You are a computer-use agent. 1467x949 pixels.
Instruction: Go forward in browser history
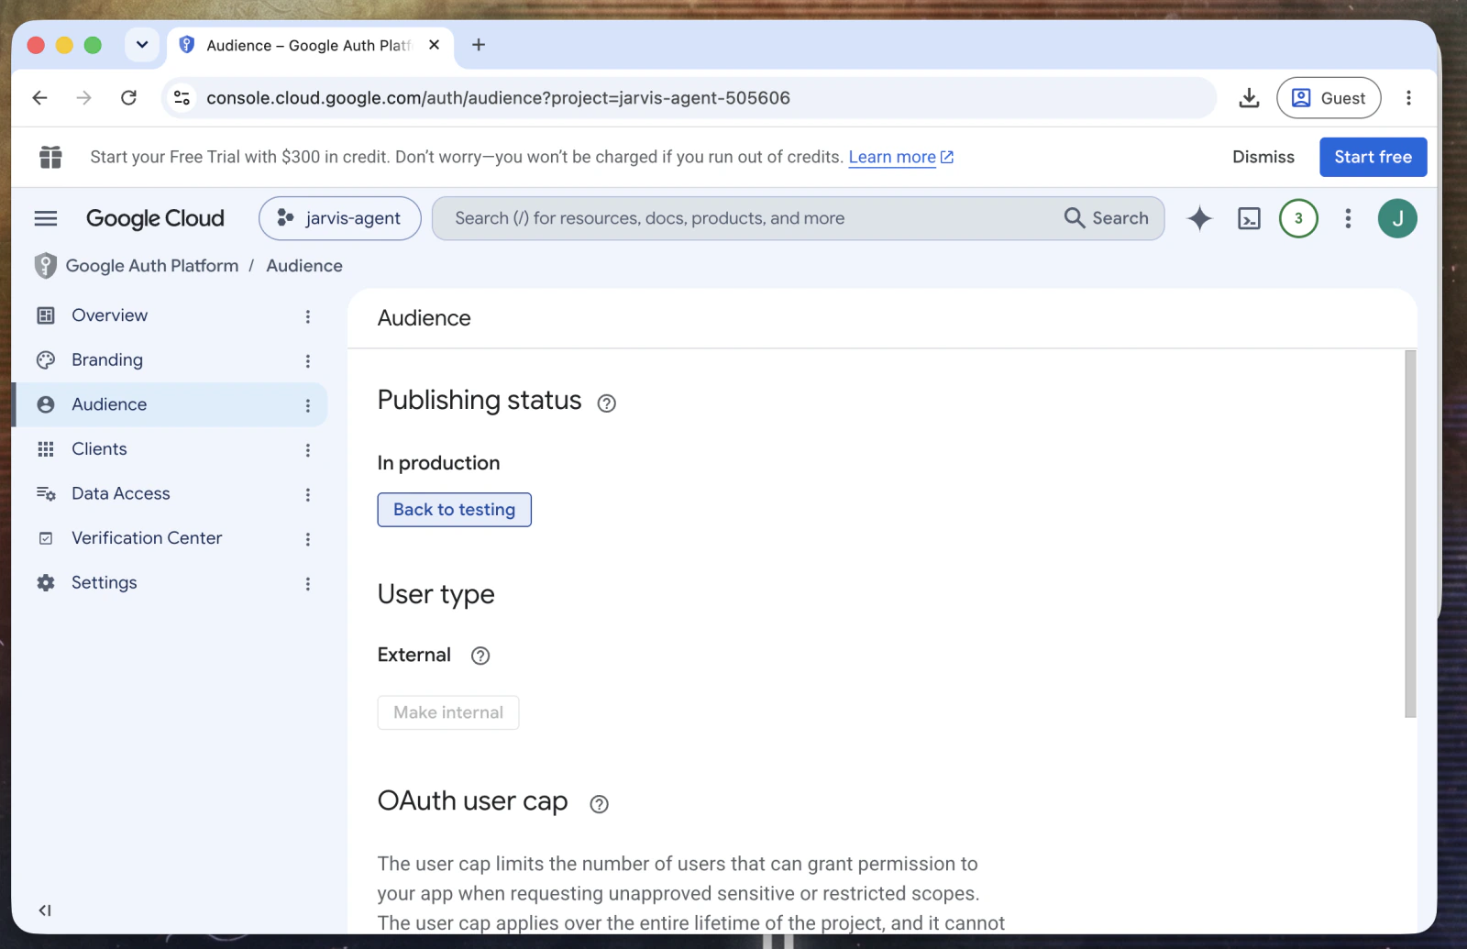(83, 98)
